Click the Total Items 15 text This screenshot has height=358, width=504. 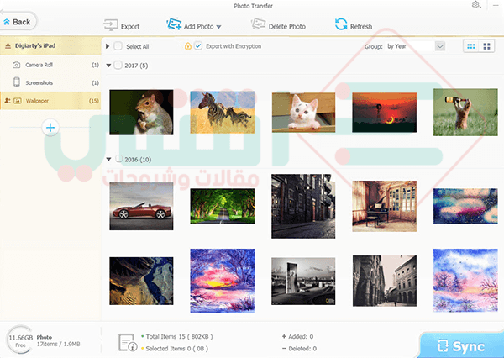click(179, 336)
